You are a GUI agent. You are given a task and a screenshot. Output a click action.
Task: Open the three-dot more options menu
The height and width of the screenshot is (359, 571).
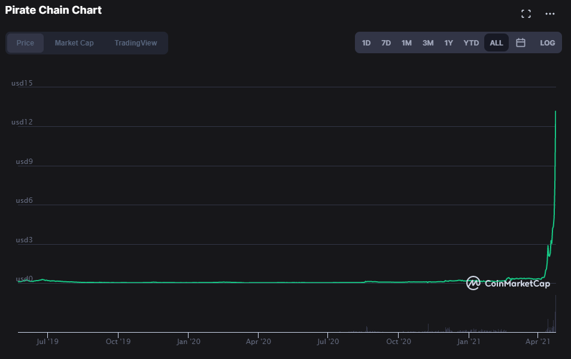[550, 14]
